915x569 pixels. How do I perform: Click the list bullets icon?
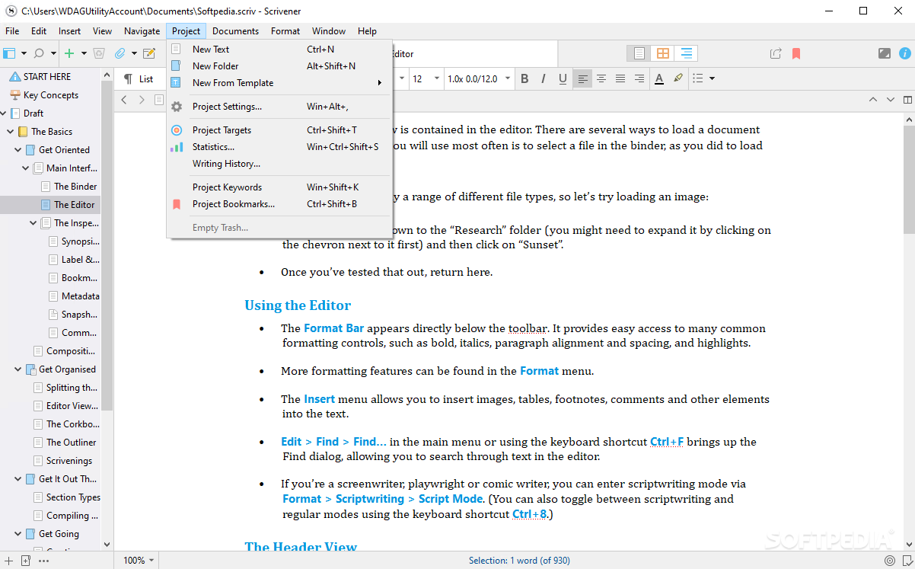[698, 78]
